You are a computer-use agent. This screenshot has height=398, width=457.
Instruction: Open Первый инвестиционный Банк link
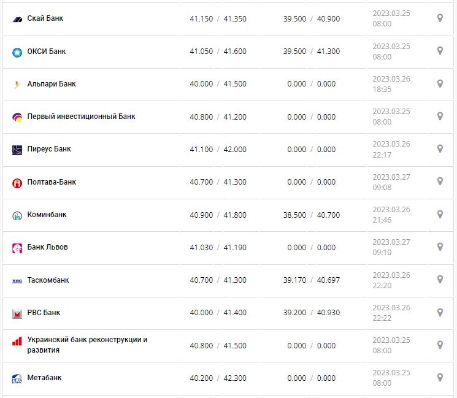click(x=81, y=117)
